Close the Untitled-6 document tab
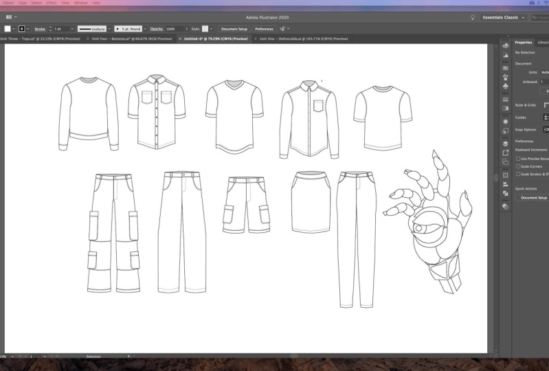 180,39
